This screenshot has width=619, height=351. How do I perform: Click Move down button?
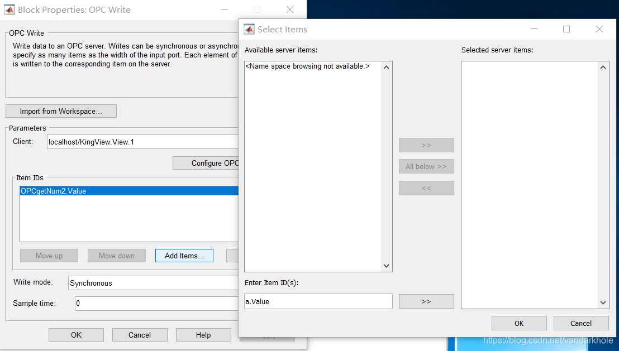coord(117,256)
